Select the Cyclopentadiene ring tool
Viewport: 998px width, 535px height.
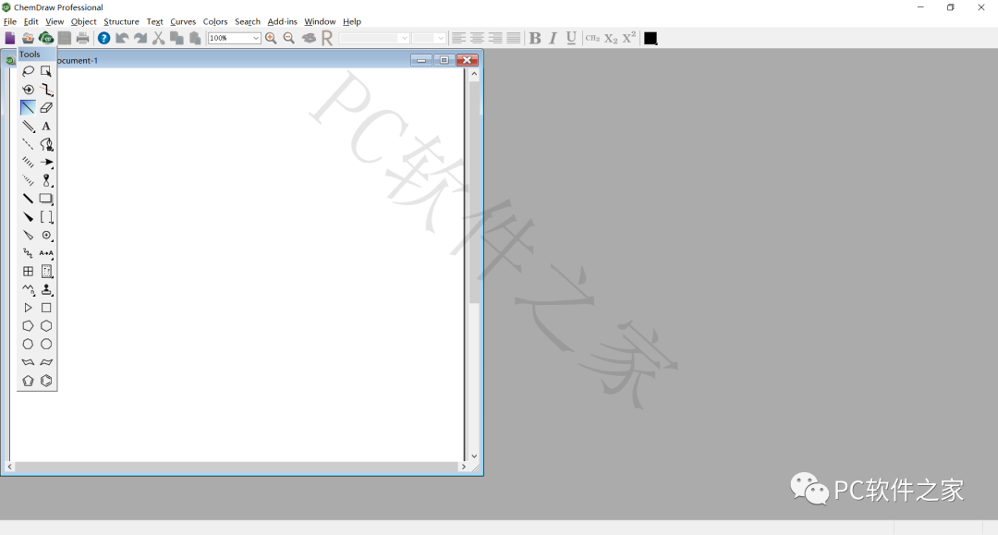[x=28, y=381]
